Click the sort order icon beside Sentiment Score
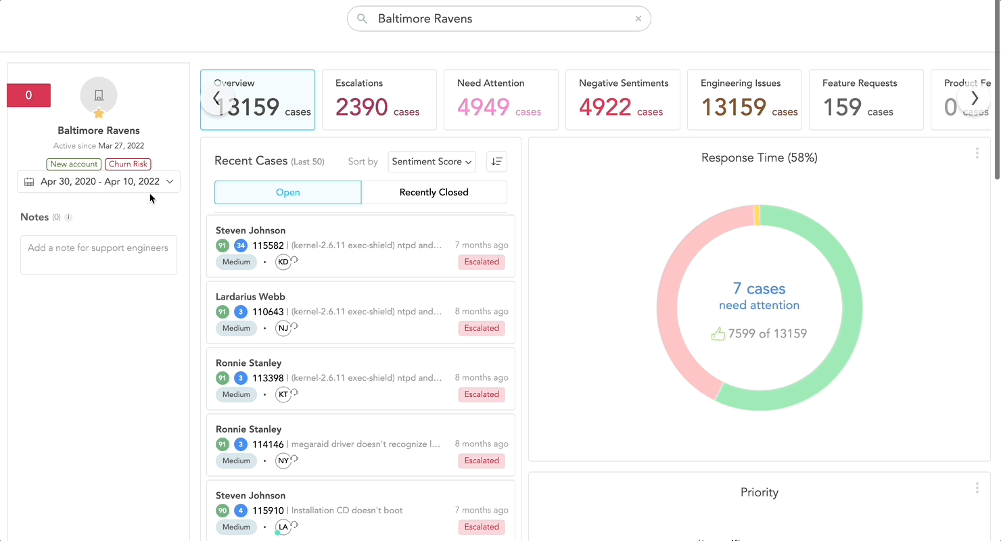The height and width of the screenshot is (541, 1001). pos(496,162)
